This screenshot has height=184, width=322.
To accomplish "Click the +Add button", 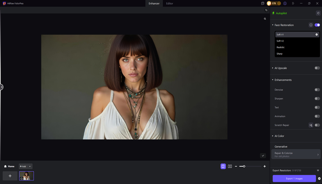I will (23, 166).
